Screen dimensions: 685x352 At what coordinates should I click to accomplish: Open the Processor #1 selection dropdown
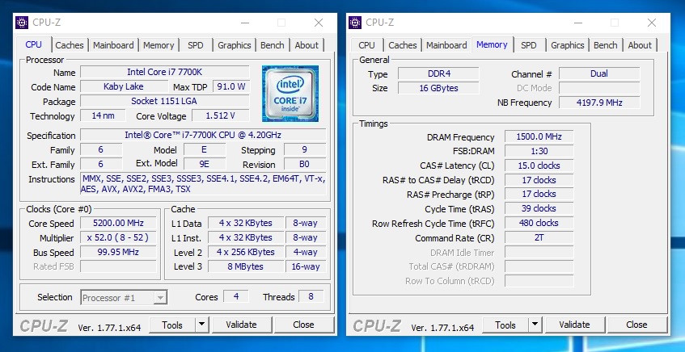coord(124,298)
